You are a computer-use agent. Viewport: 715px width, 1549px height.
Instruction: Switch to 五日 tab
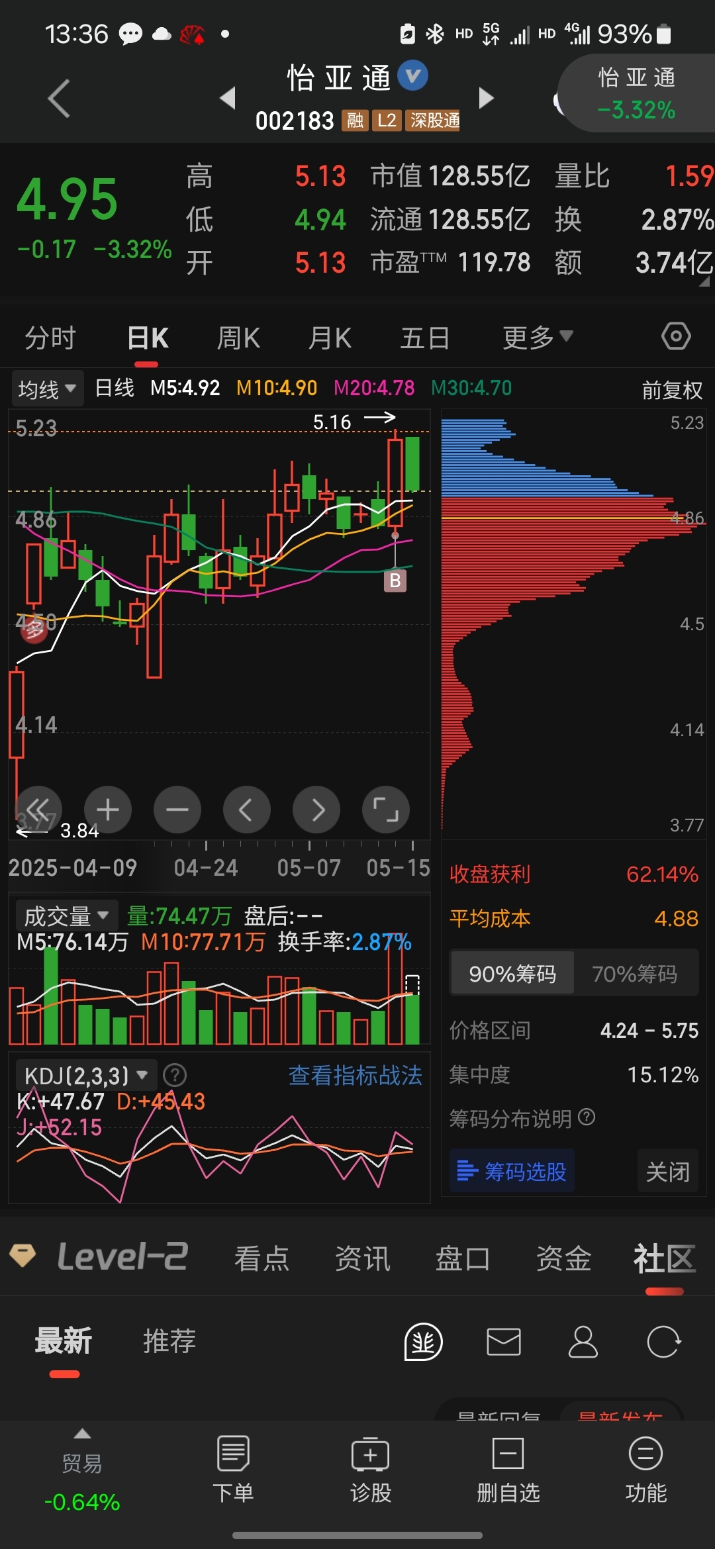(x=425, y=338)
